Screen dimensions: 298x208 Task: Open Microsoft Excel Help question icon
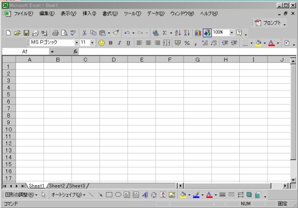tap(239, 33)
